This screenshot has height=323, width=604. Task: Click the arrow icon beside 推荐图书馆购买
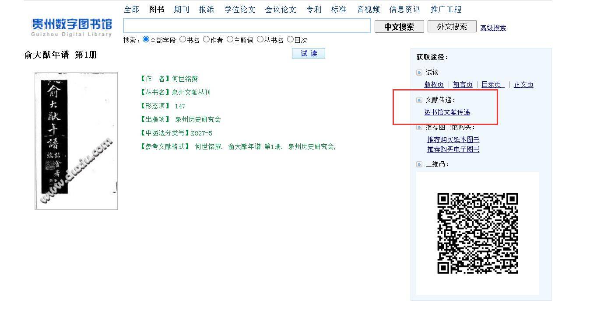tap(419, 128)
